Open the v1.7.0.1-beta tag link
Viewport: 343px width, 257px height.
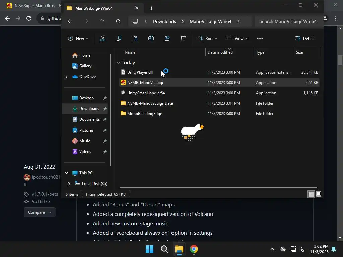pos(45,194)
